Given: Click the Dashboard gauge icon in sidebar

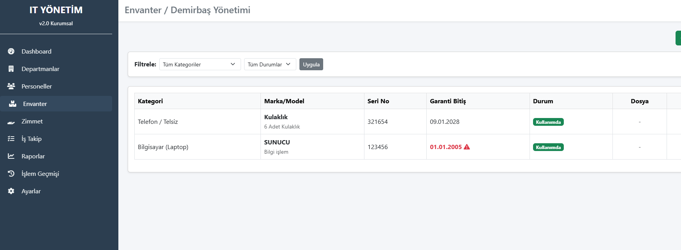Looking at the screenshot, I should (x=11, y=51).
